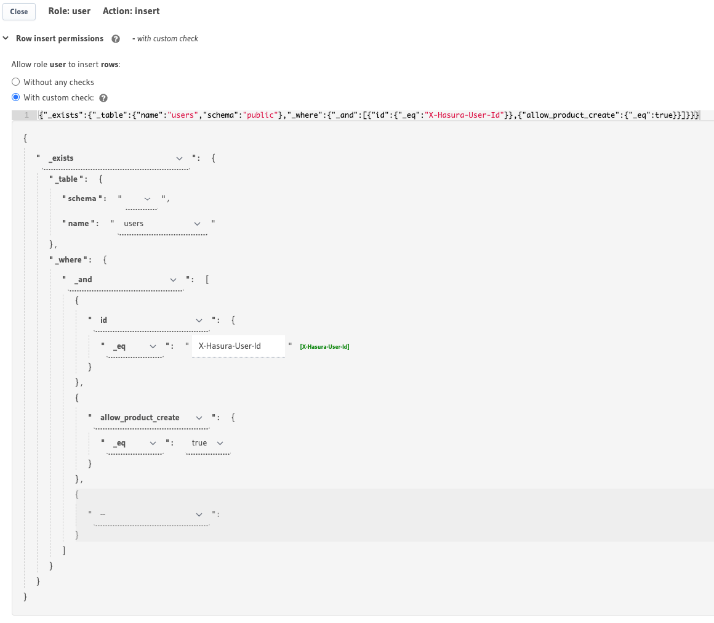Screen dimensions: 714x623
Task: Choose the With custom check option
Action: pos(15,97)
